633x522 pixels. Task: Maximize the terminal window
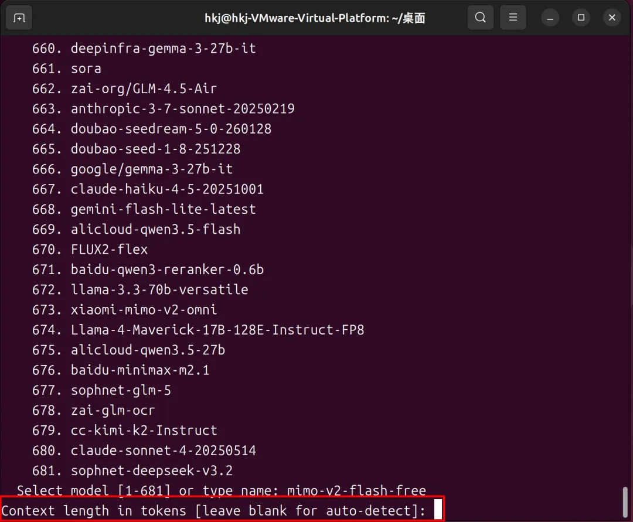click(x=581, y=18)
